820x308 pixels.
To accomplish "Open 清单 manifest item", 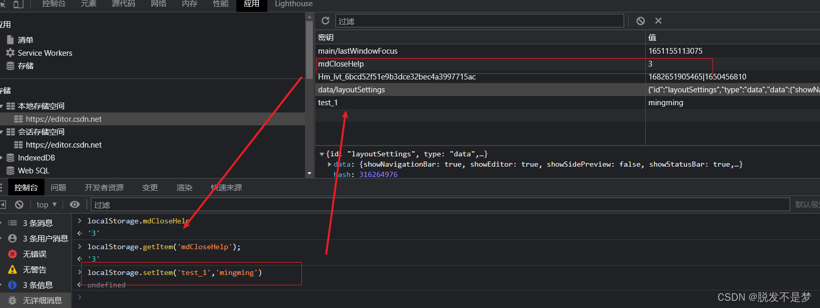I will (x=25, y=40).
